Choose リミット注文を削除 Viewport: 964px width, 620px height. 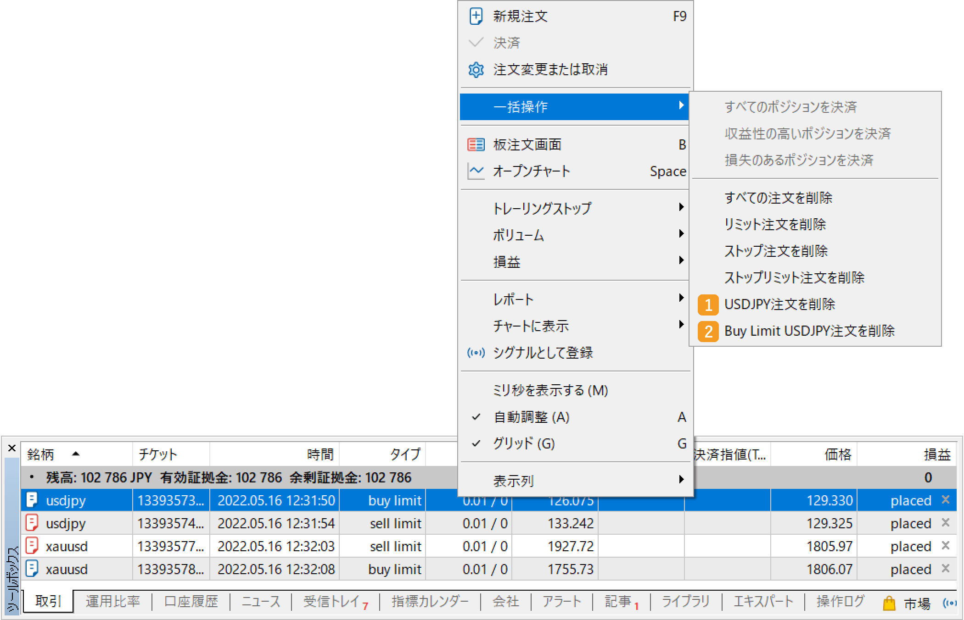[x=815, y=224]
